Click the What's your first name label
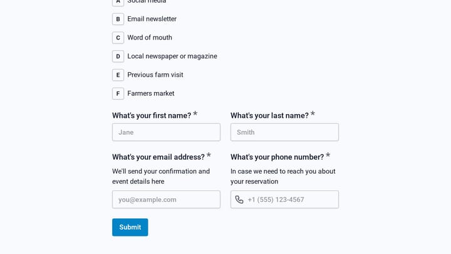The width and height of the screenshot is (451, 254). coord(152,115)
